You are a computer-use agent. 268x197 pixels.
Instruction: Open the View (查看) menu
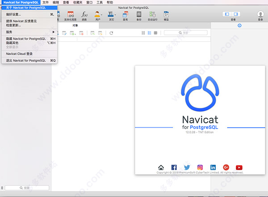[66, 2]
